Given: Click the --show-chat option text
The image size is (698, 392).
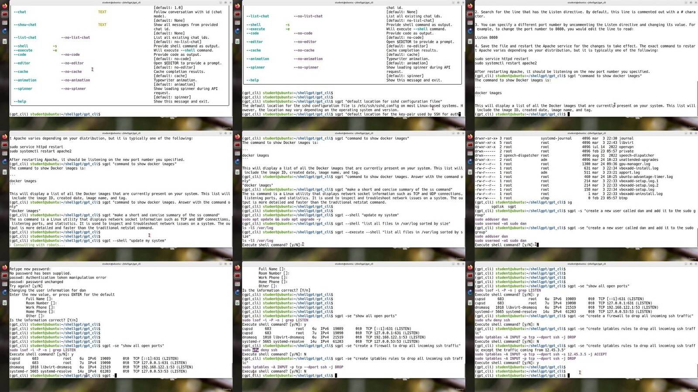Looking at the screenshot, I should [x=25, y=25].
